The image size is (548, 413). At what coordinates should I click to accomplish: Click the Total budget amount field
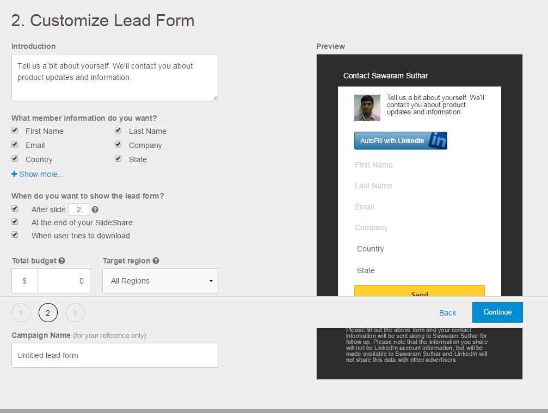pos(64,281)
